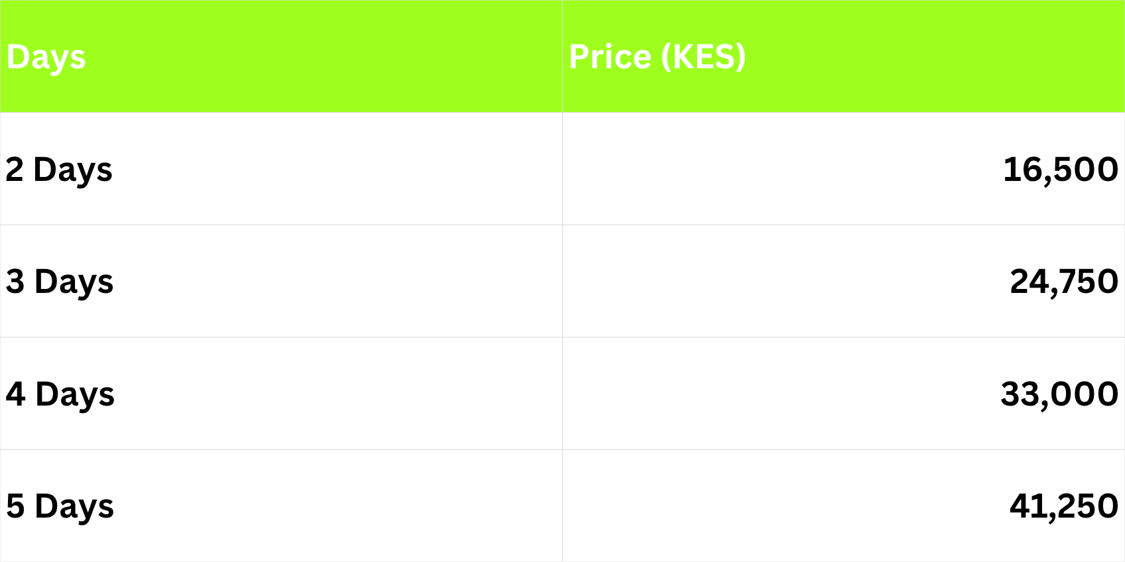Viewport: 1125px width, 562px height.
Task: Click the 24,750 price value
Action: (x=1063, y=282)
